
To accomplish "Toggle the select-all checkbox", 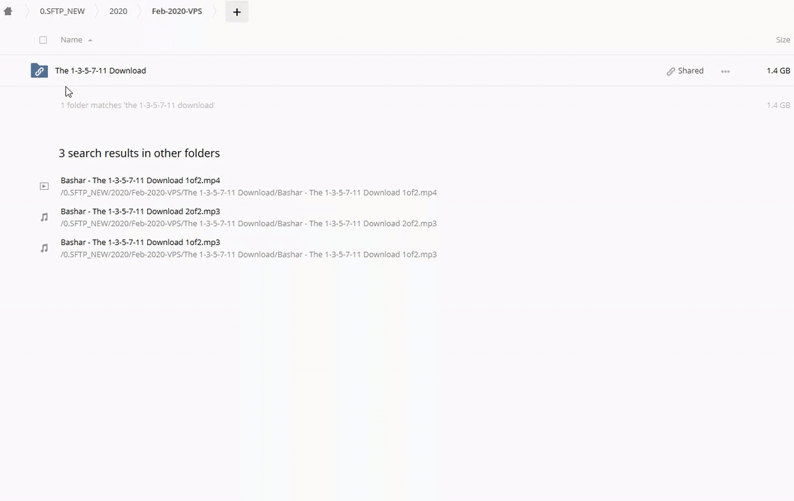I will (x=43, y=40).
